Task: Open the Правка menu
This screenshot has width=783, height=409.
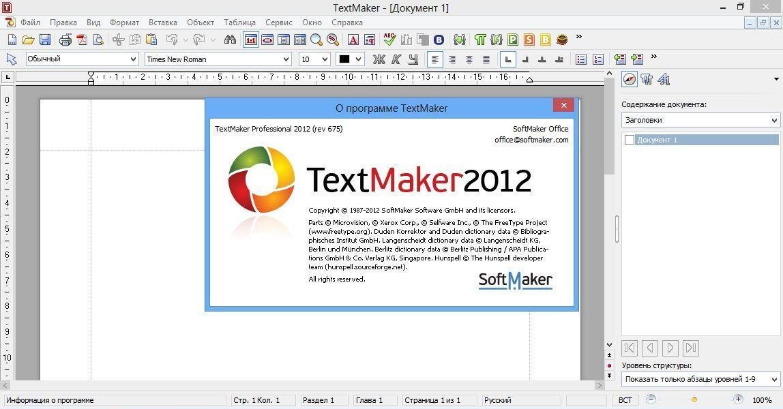Action: [63, 22]
